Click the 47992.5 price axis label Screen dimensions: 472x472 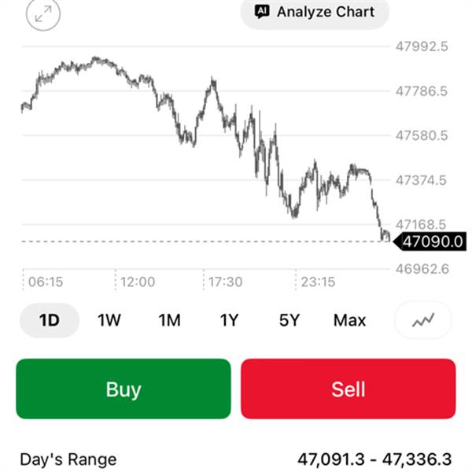(x=421, y=46)
